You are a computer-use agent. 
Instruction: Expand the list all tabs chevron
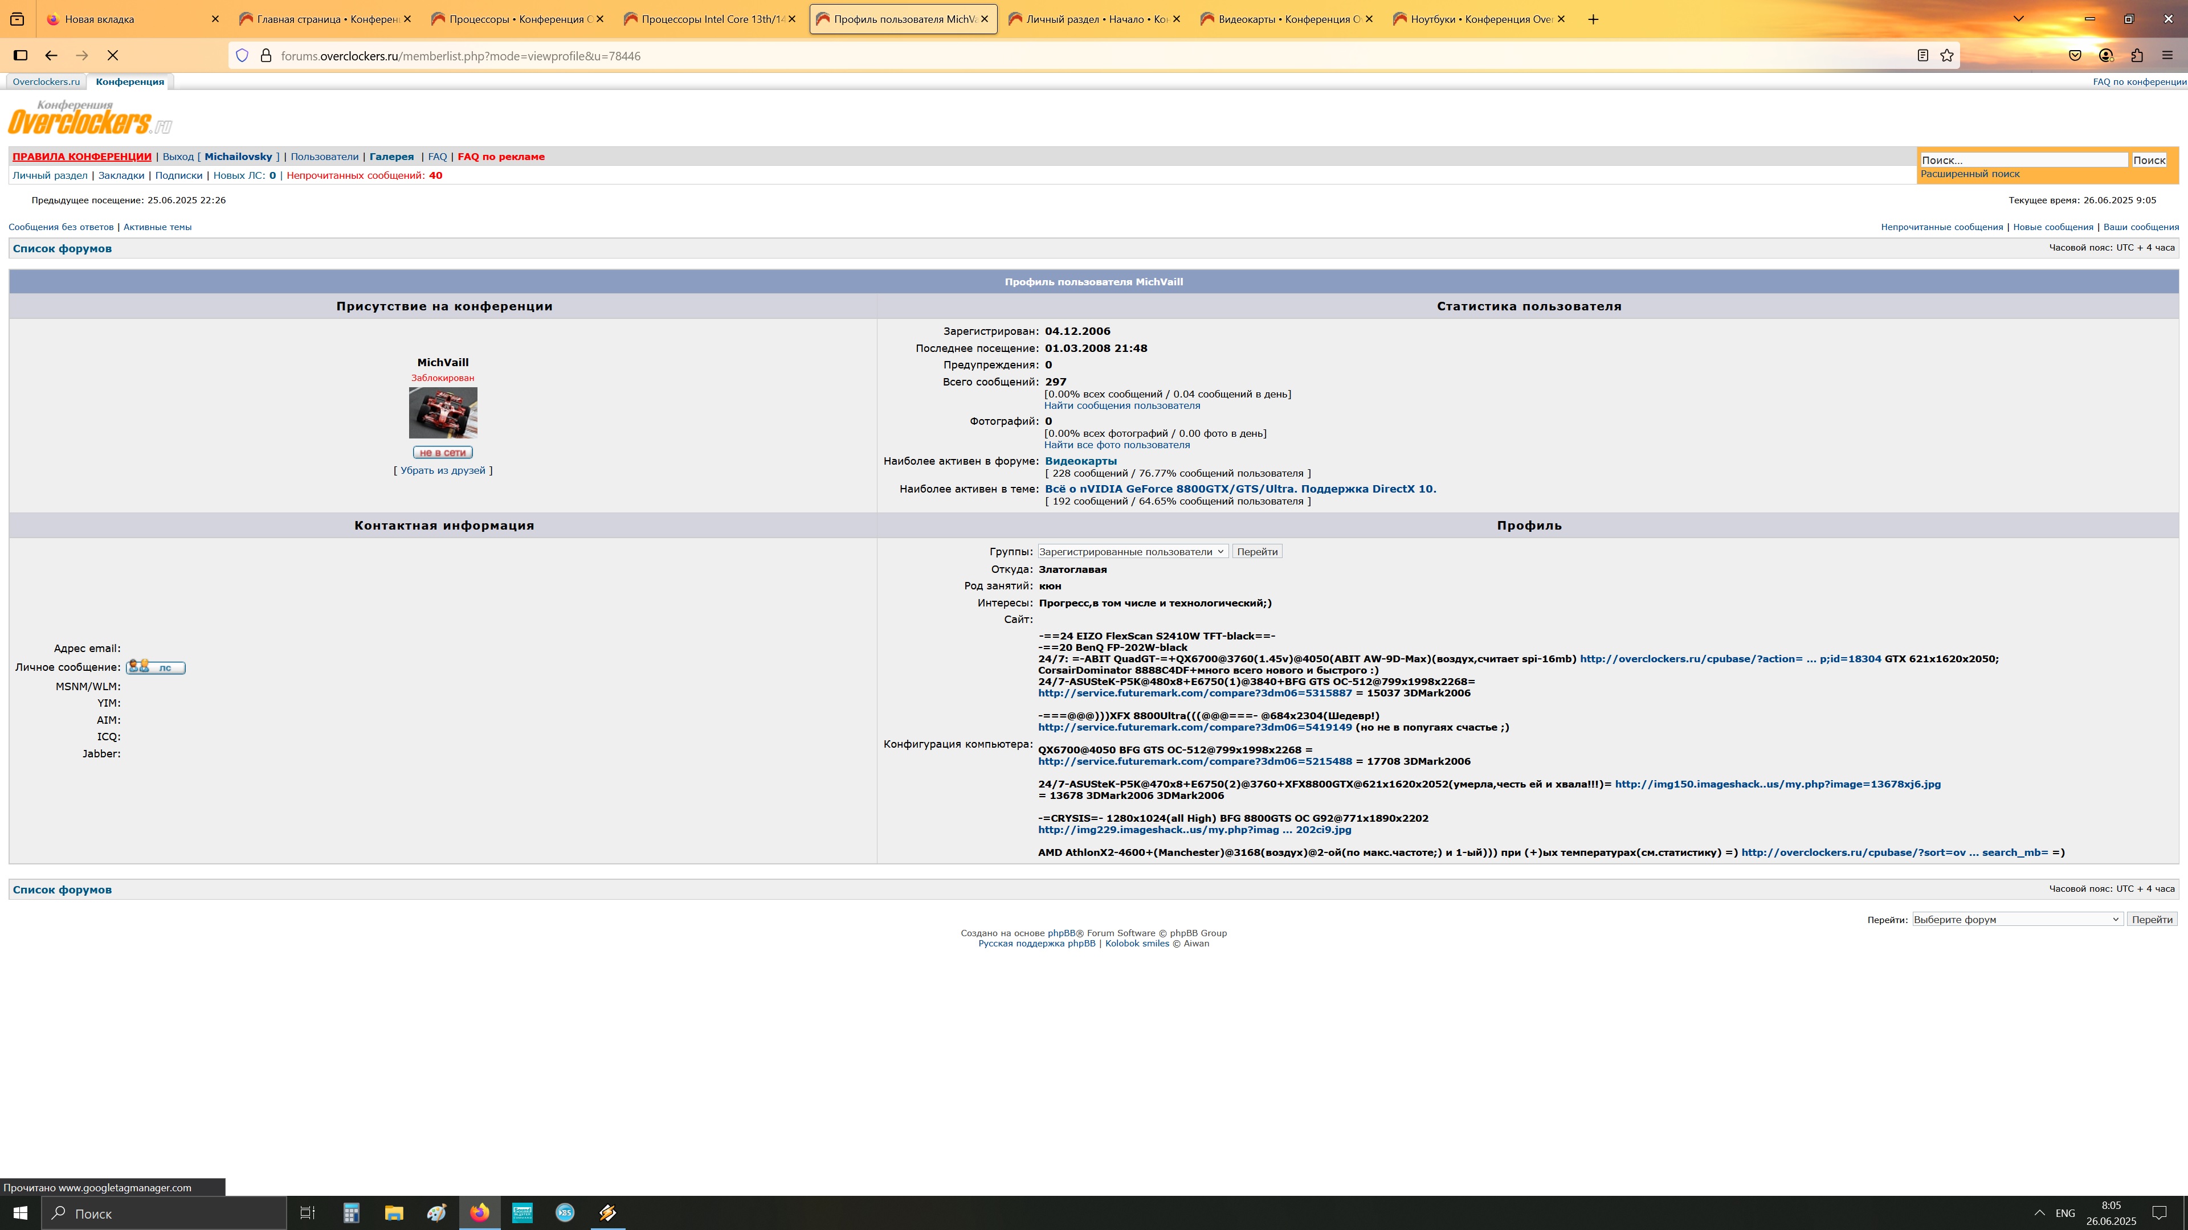coord(2018,19)
